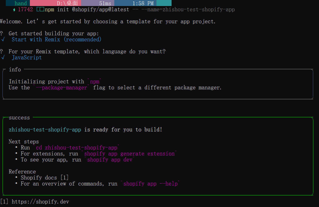The width and height of the screenshot is (319, 207).
Task: Click the '--package-manager' flag text
Action: (x=61, y=88)
